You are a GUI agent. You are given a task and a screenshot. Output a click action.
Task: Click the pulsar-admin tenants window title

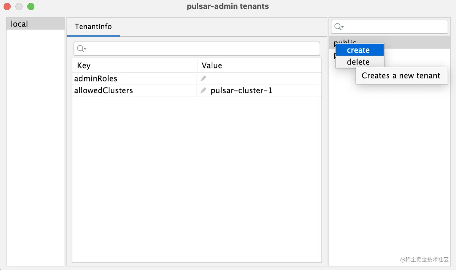pyautogui.click(x=228, y=6)
